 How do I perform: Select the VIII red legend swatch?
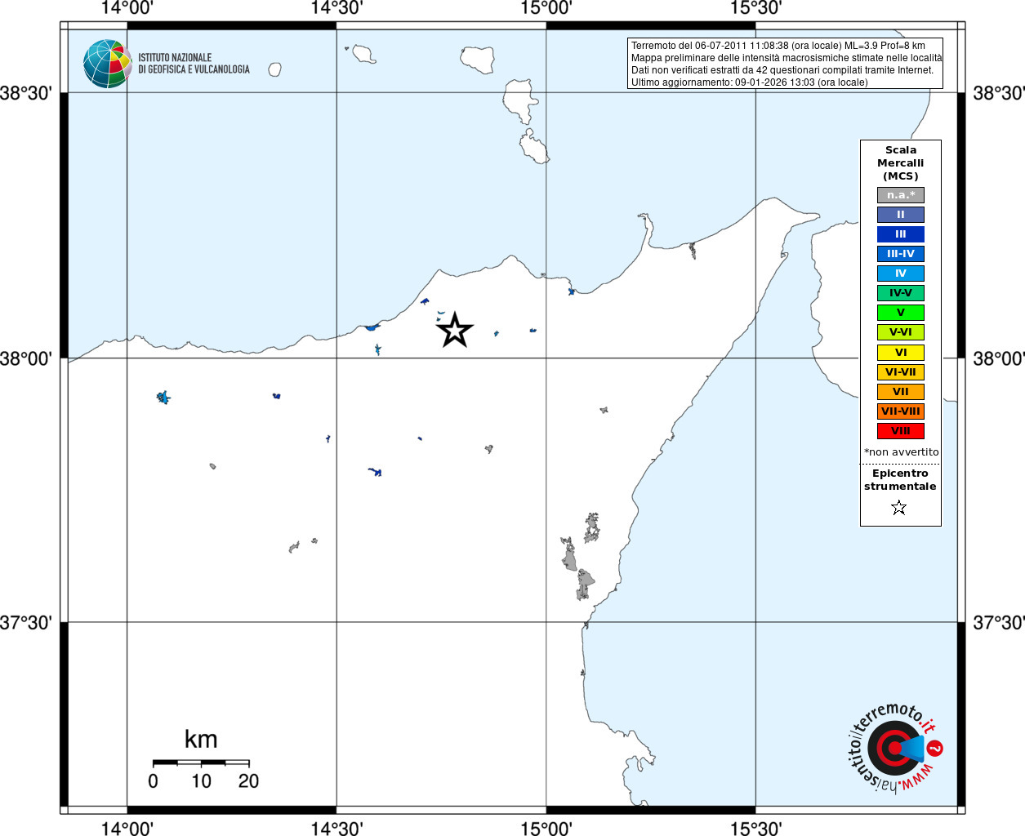click(901, 431)
